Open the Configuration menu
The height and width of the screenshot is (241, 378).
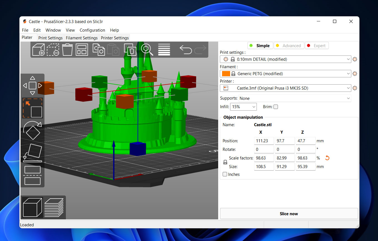[x=92, y=30]
